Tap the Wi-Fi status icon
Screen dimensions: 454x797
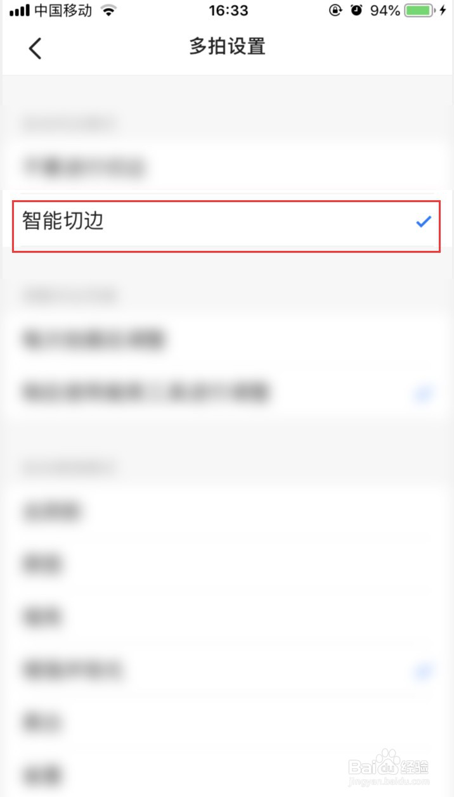pos(109,11)
